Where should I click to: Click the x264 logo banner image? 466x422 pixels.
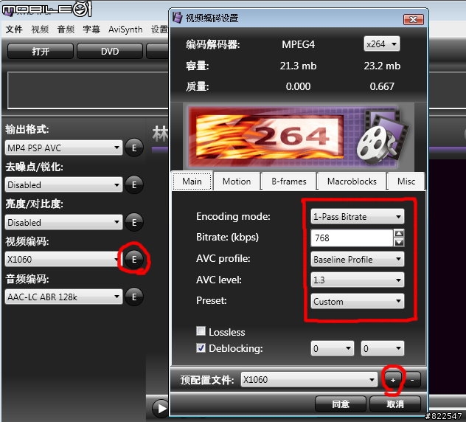pos(299,137)
